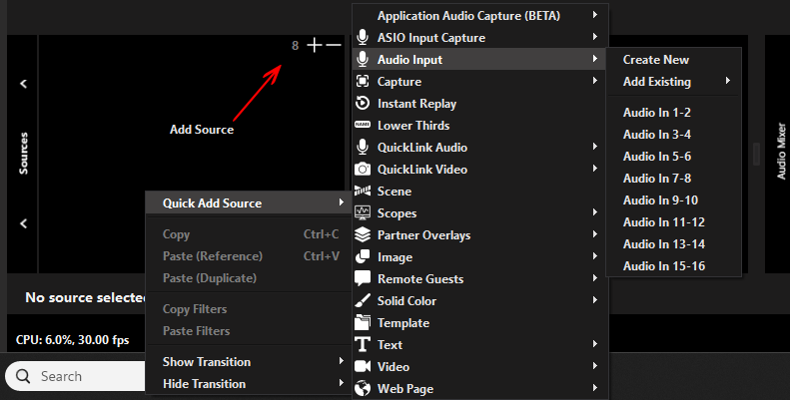Choose the Template menu entry
The image size is (790, 400).
[x=480, y=323]
